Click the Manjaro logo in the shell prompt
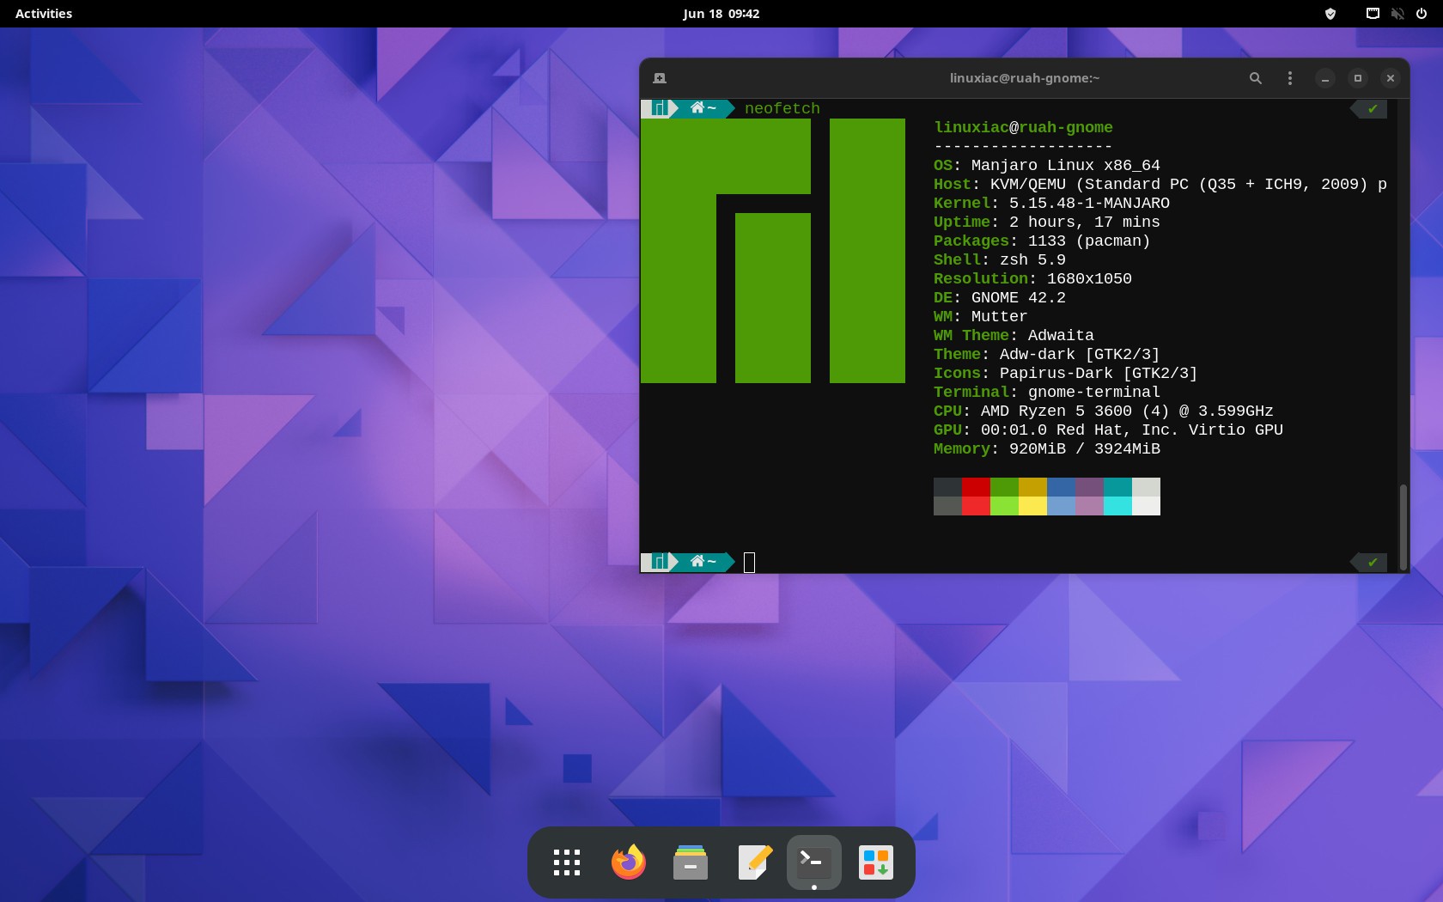The height and width of the screenshot is (902, 1443). 657,108
